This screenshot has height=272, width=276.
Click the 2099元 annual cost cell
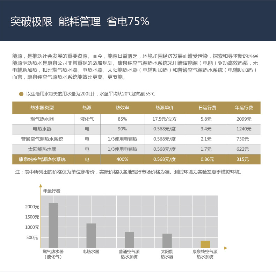click(x=244, y=119)
